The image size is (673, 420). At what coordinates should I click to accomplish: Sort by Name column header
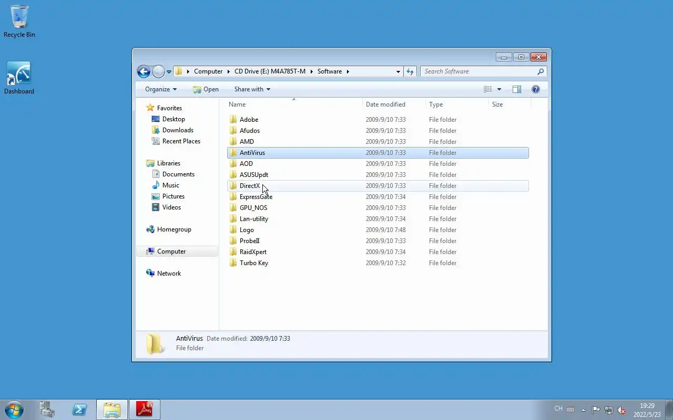point(293,104)
